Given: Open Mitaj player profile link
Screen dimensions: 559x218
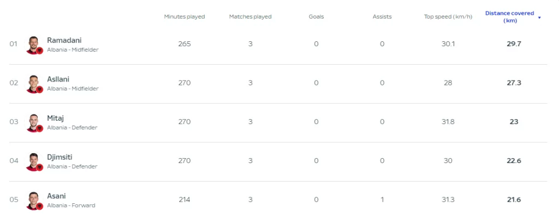Looking at the screenshot, I should click(55, 118).
